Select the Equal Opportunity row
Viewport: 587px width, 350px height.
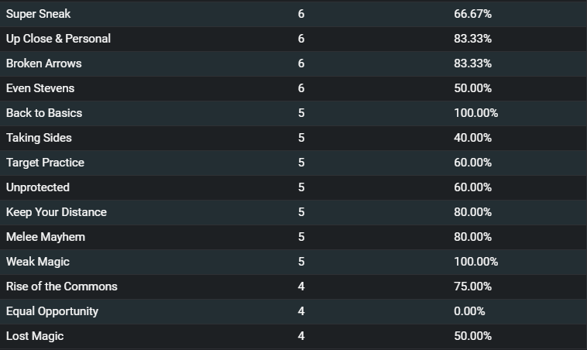[x=293, y=311]
